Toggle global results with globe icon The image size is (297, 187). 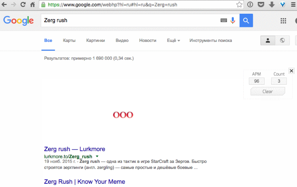pyautogui.click(x=282, y=40)
